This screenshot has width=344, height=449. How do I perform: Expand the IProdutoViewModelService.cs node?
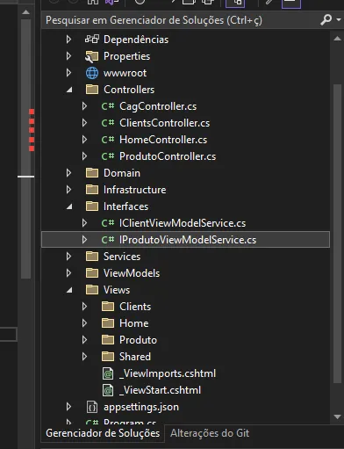coord(84,240)
